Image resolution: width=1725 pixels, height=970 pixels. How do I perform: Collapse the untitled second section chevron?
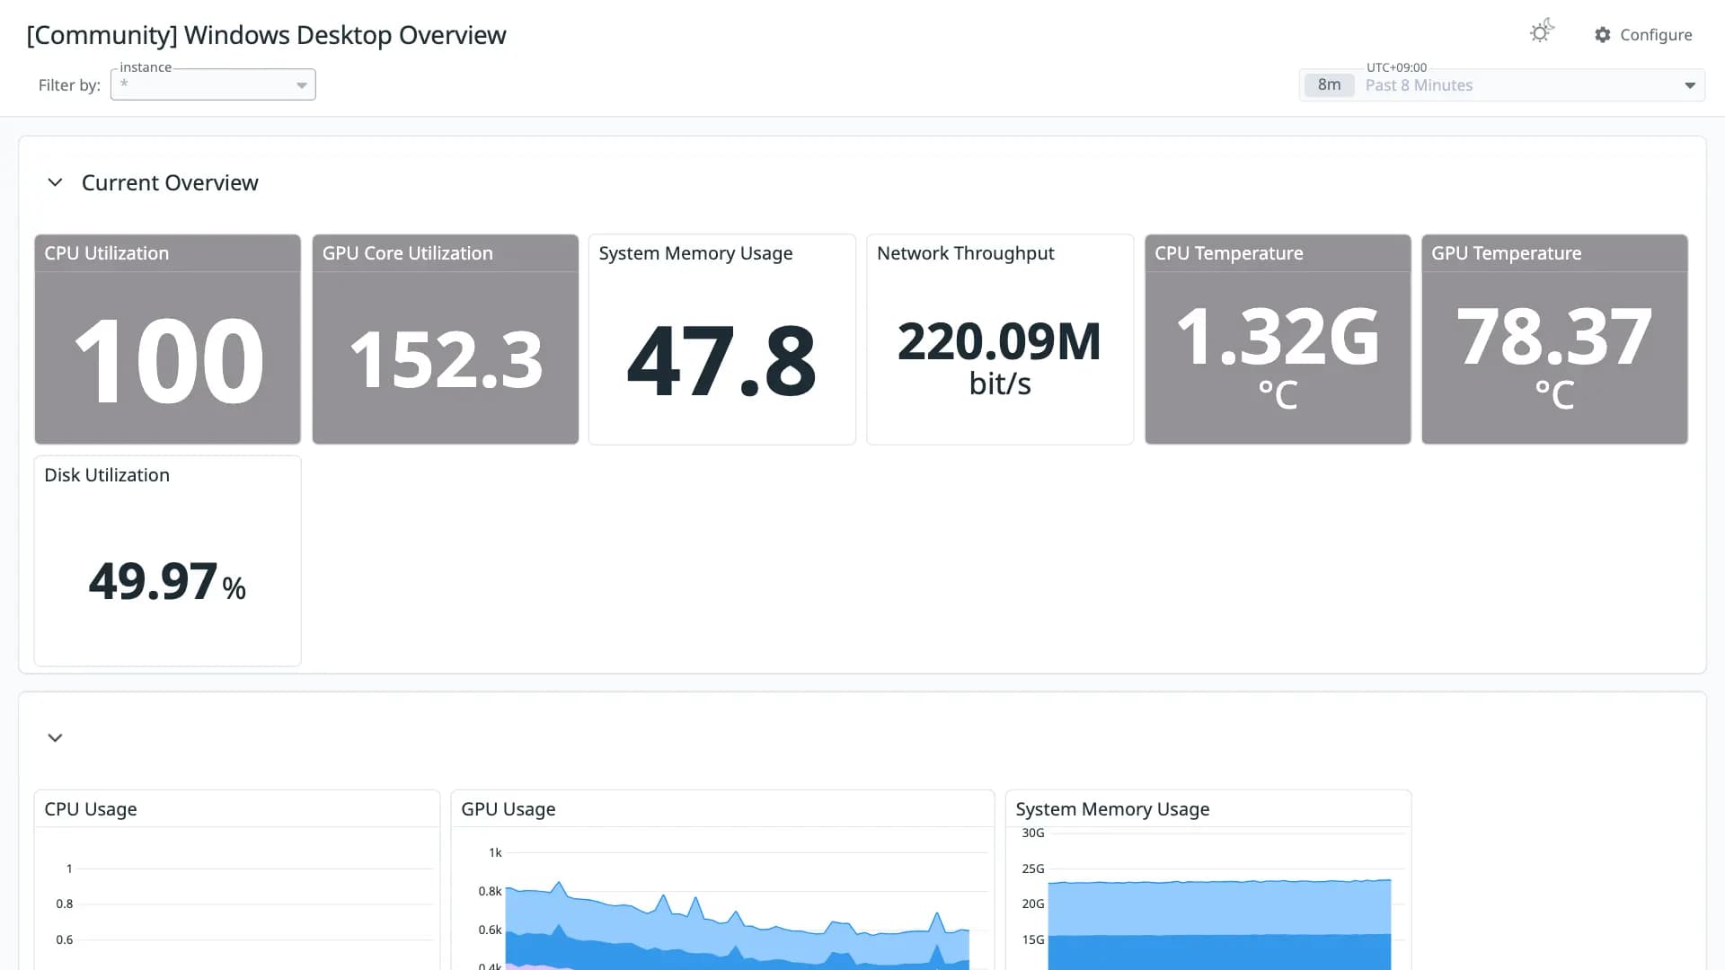click(55, 737)
